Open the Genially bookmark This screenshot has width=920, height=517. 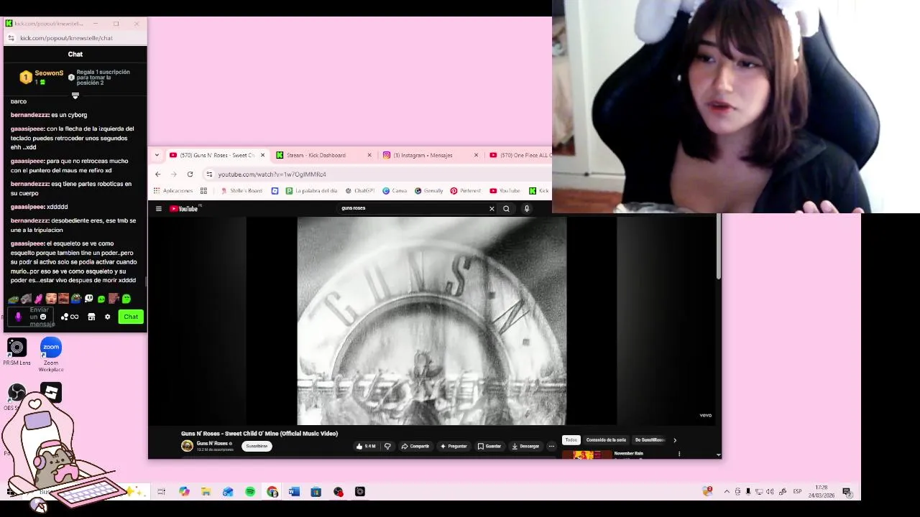click(428, 191)
